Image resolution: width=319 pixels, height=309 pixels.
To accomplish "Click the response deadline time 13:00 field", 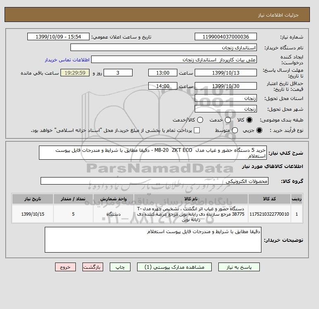I will [x=163, y=73].
